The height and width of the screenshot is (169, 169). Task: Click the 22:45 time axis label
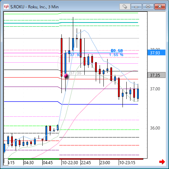[86, 163]
